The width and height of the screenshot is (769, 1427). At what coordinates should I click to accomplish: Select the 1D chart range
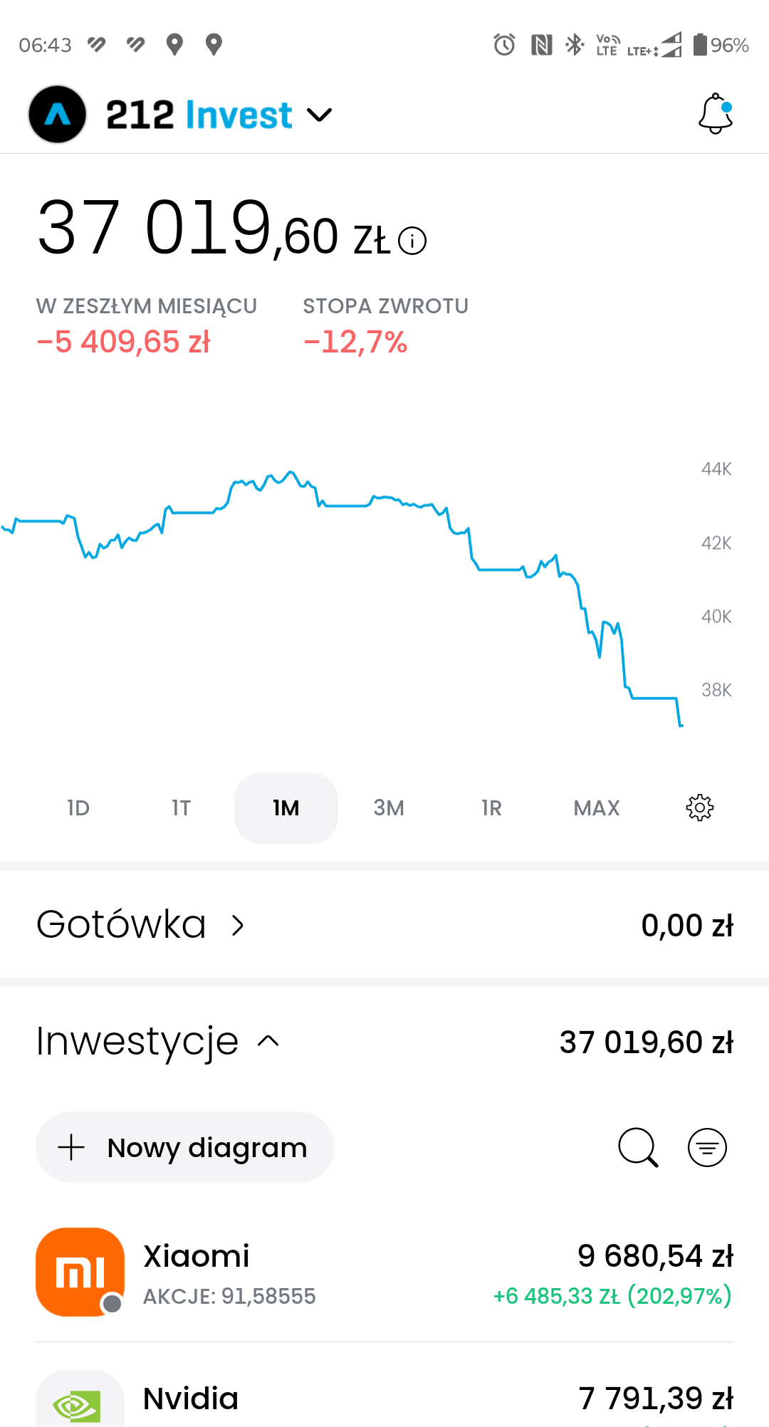(78, 807)
